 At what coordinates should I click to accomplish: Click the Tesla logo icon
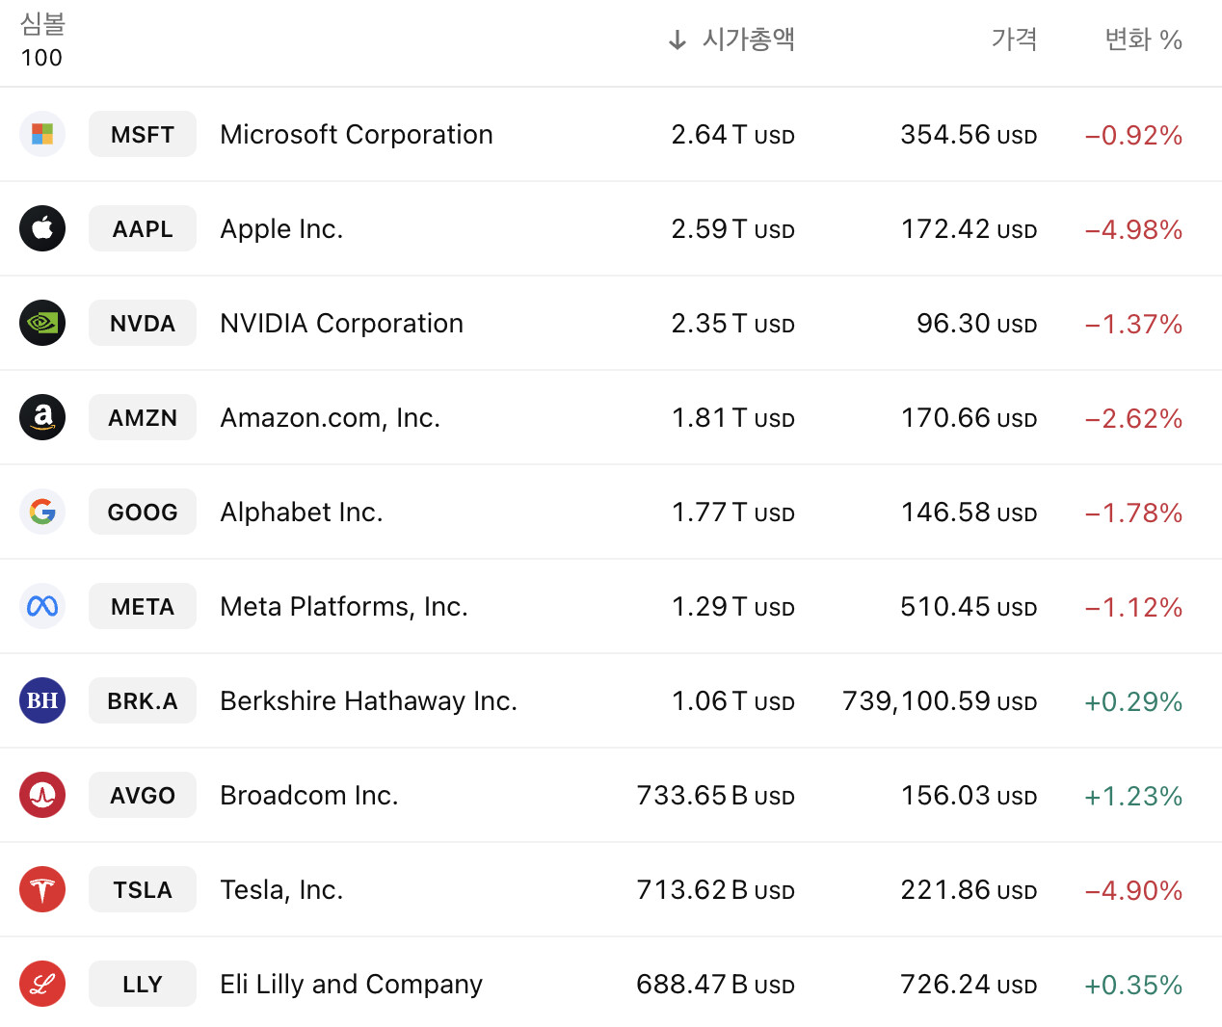pyautogui.click(x=42, y=889)
